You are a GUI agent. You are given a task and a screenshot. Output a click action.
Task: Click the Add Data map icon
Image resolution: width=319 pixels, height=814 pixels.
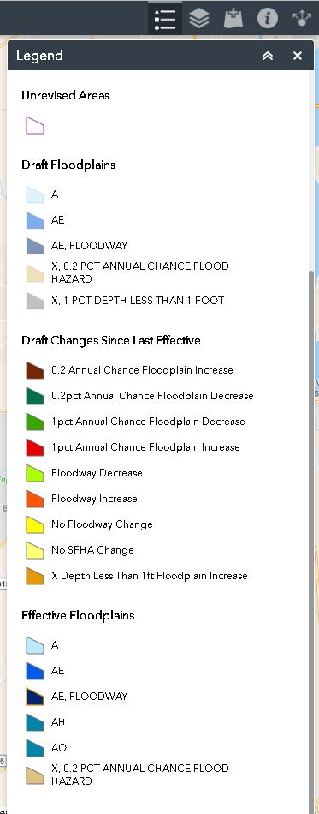pyautogui.click(x=233, y=18)
